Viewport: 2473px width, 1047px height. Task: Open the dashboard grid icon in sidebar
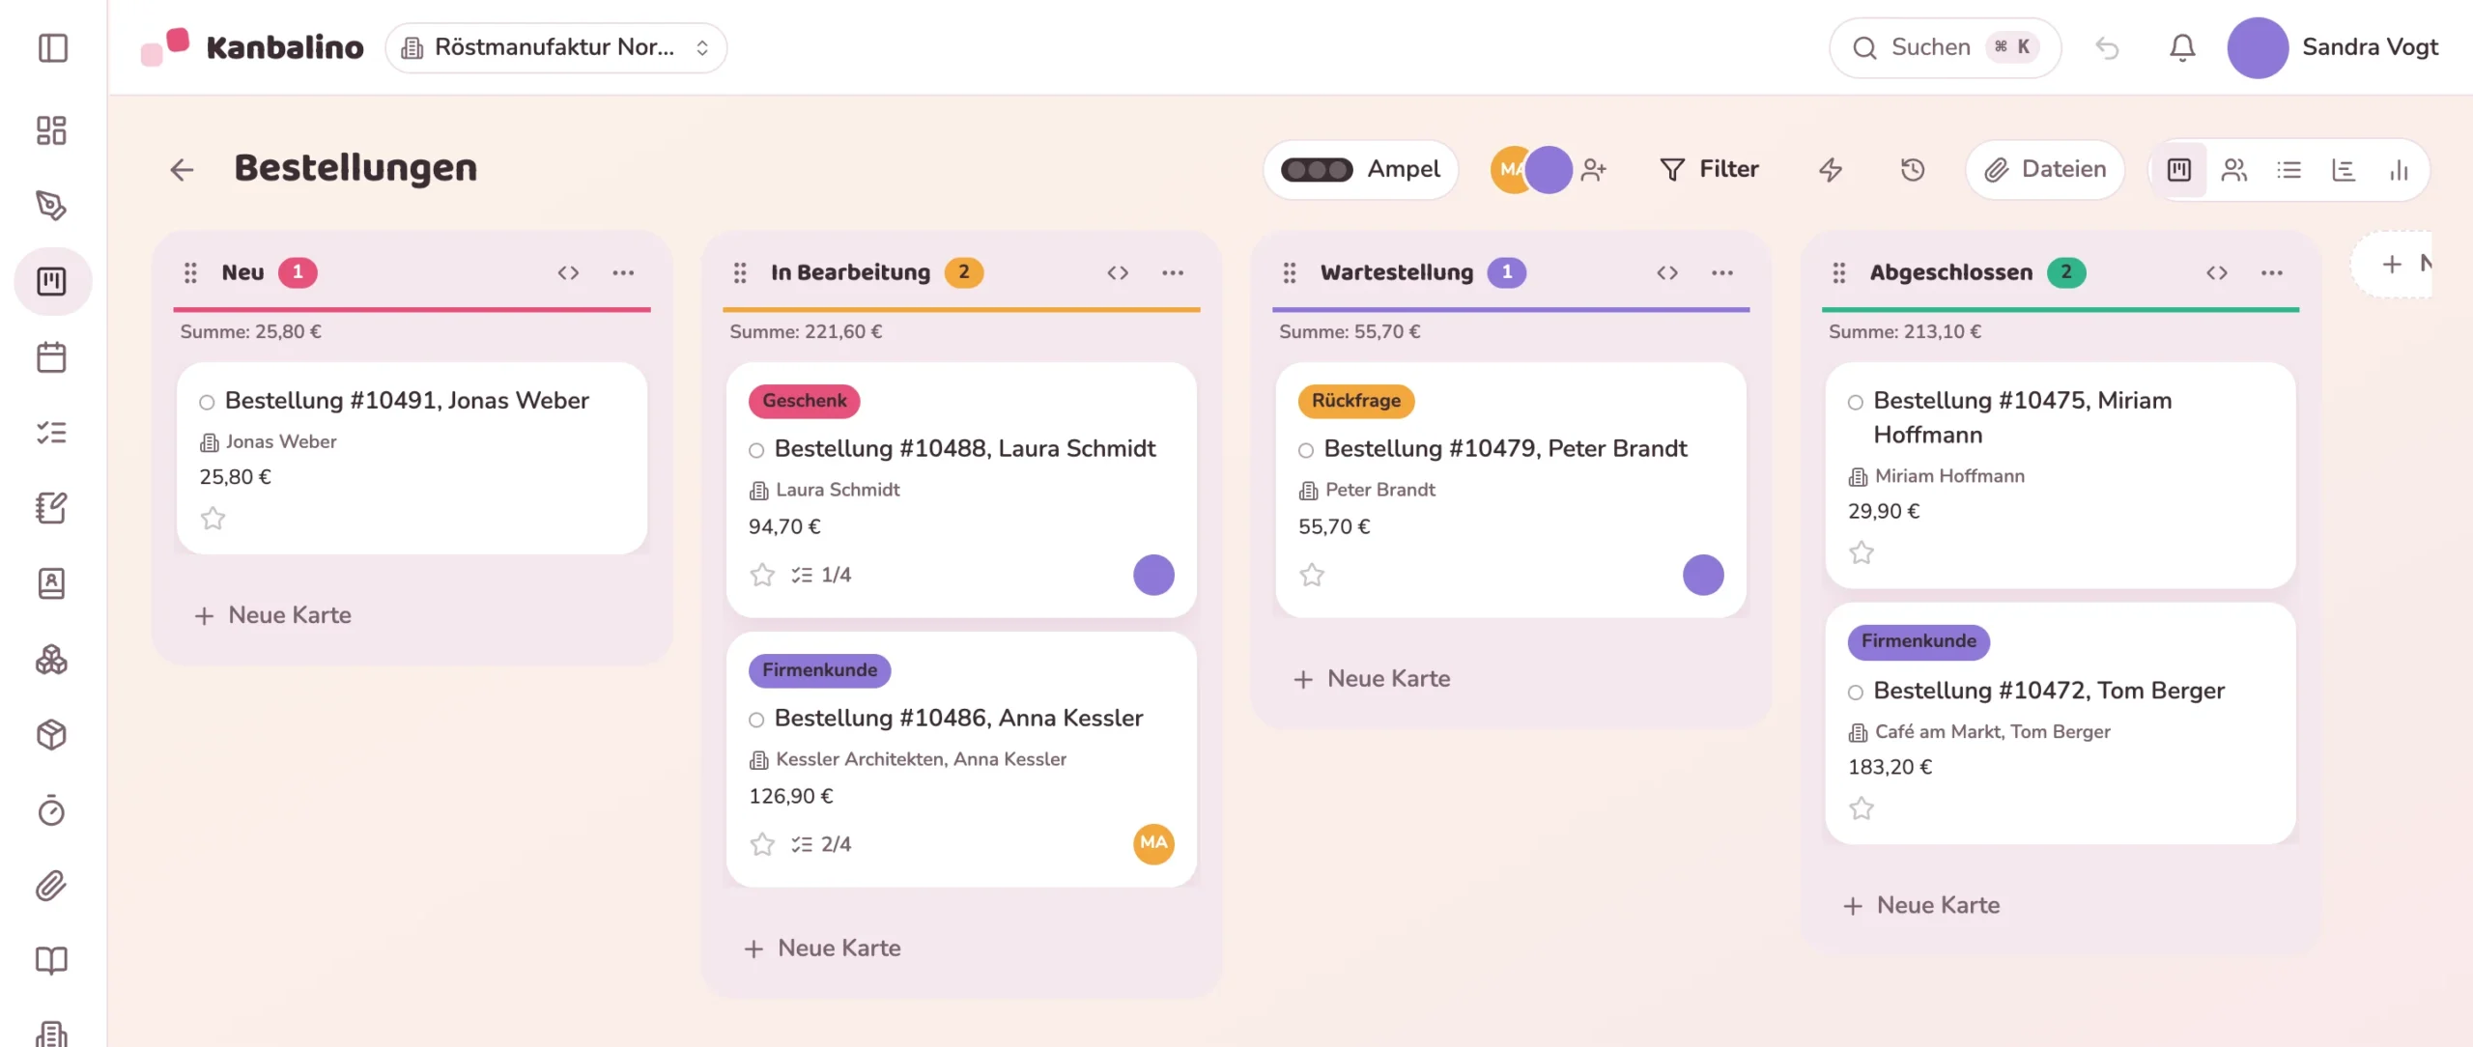click(x=51, y=130)
